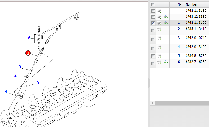Open structure tree icon for 6742-11-3100
This screenshot has height=127, width=209.
pos(166,23)
